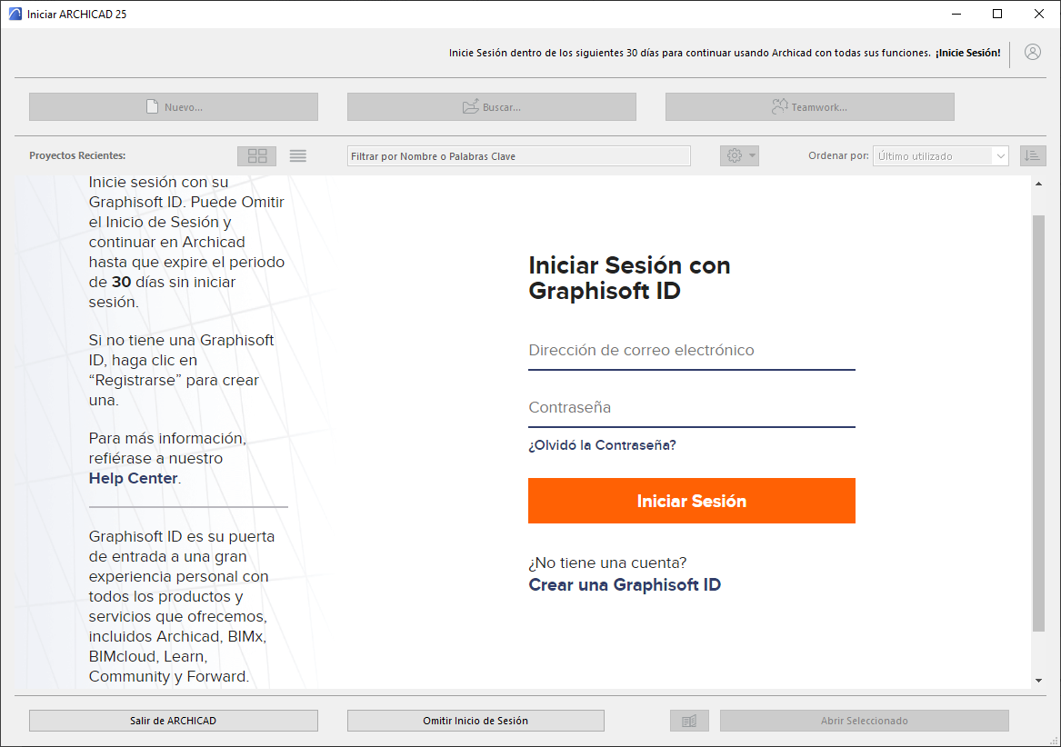This screenshot has height=747, width=1061.
Task: Click the user account icon in top right
Action: coord(1032,52)
